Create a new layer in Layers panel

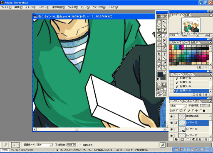(200, 139)
